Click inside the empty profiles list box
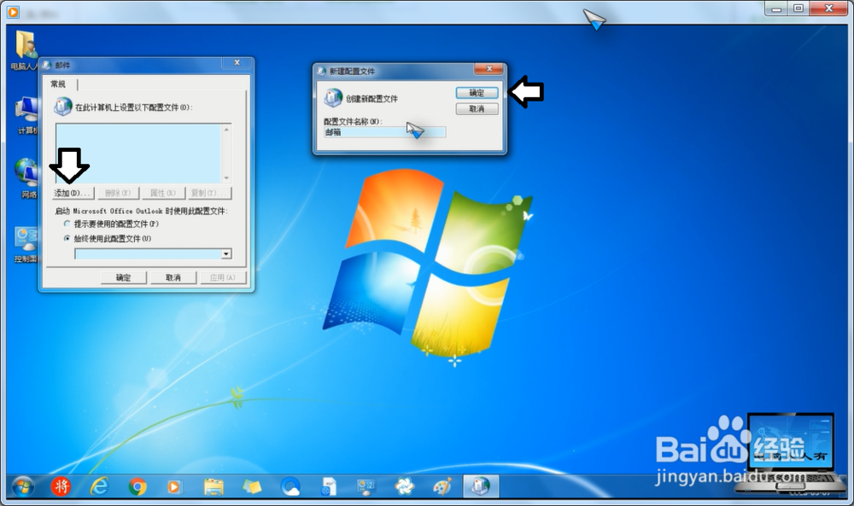854x506 pixels. 139,153
